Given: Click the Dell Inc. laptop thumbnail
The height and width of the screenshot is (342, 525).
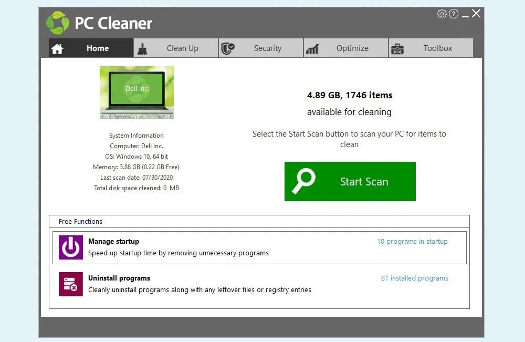Looking at the screenshot, I should 136,92.
